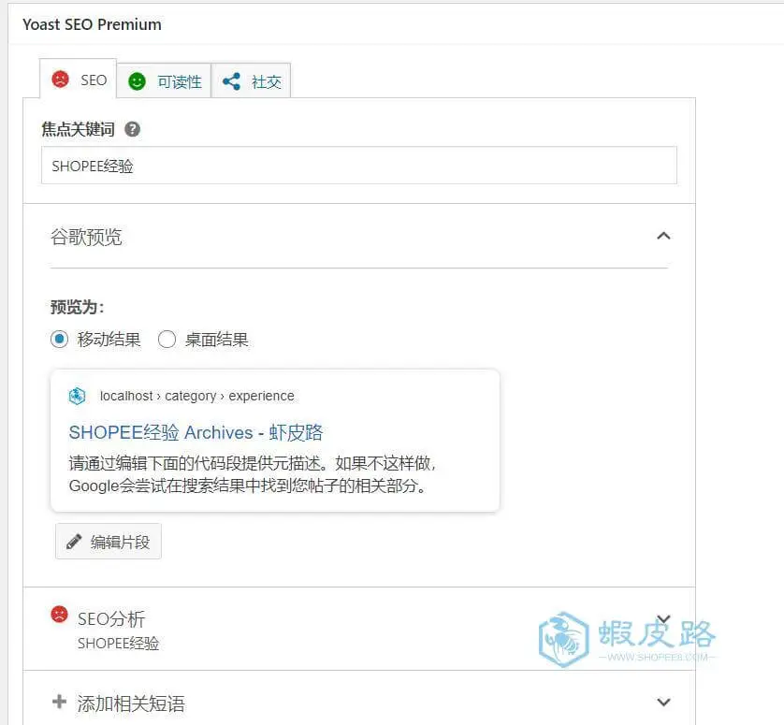
Task: Switch to the 可读性 tab
Action: 164,81
